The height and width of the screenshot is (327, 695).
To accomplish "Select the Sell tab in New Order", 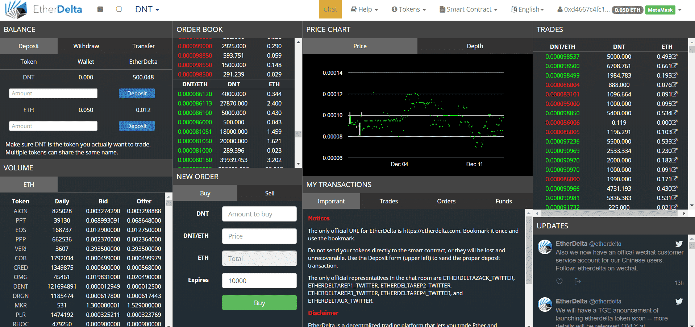I will tap(270, 193).
